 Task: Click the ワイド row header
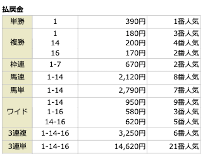(17, 112)
